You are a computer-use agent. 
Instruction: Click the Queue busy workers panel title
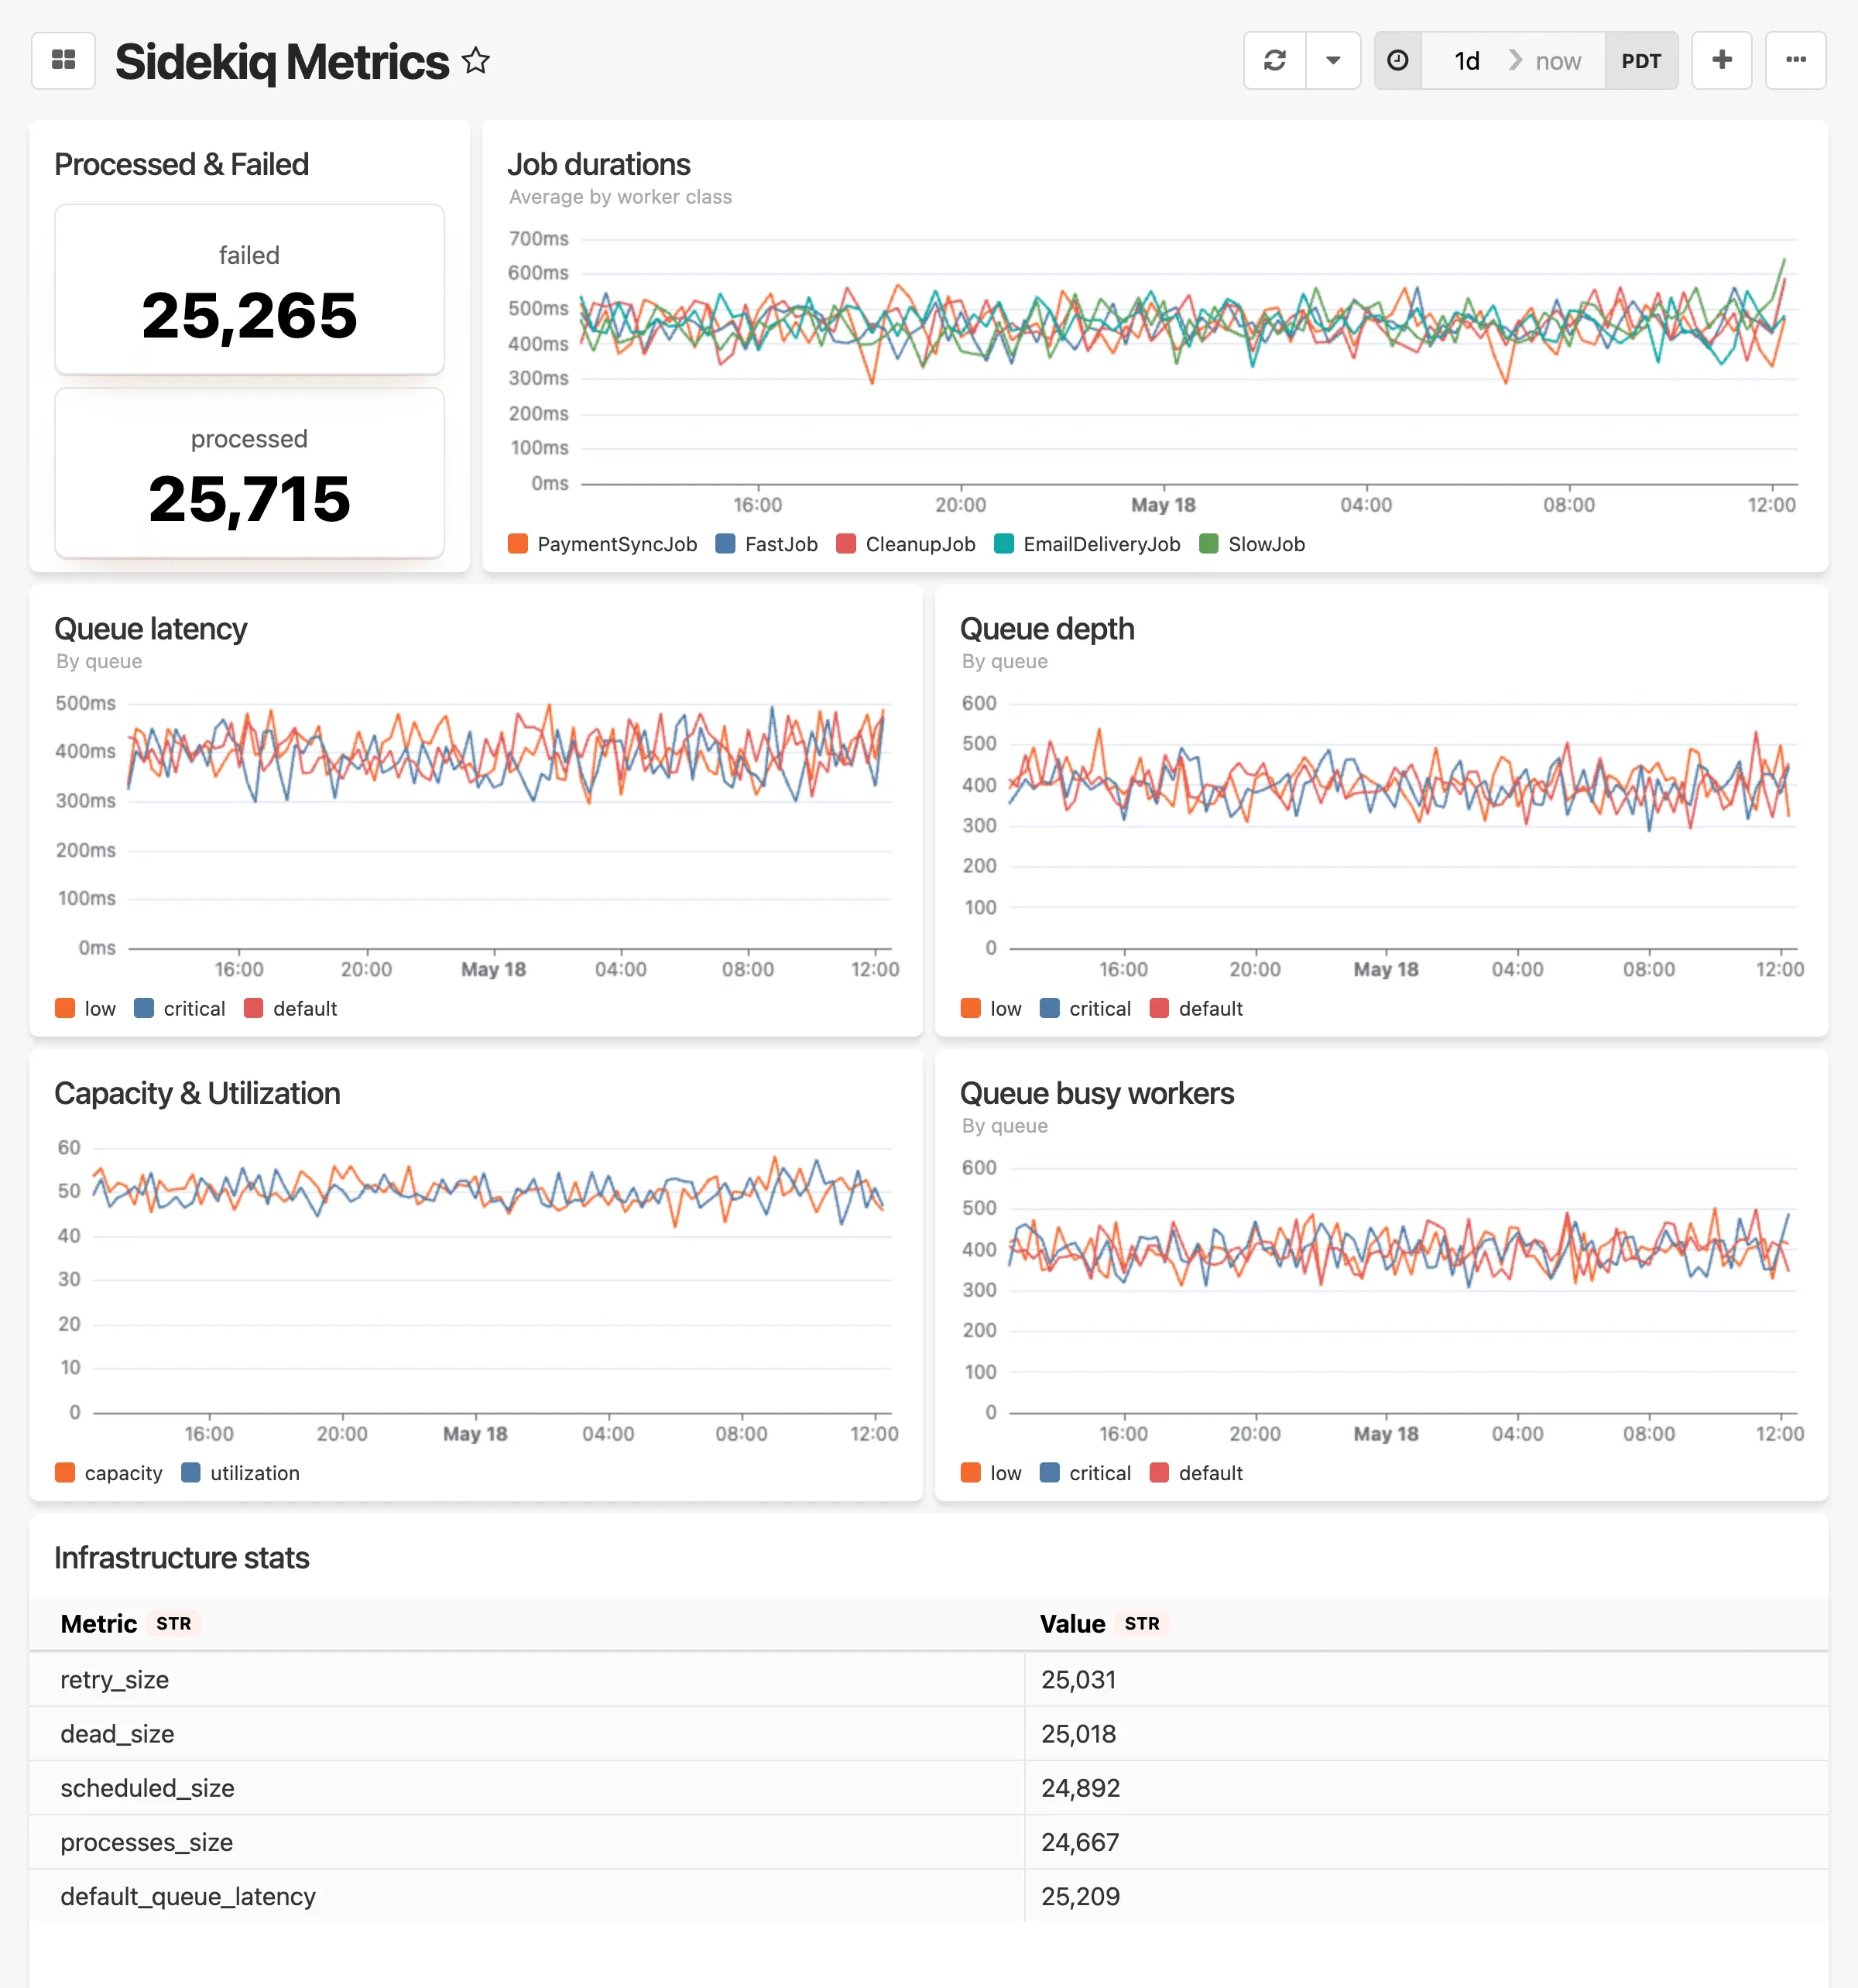pos(1097,1093)
